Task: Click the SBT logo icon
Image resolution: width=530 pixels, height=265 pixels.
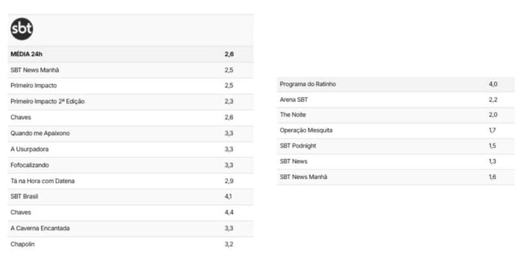Action: [x=22, y=29]
